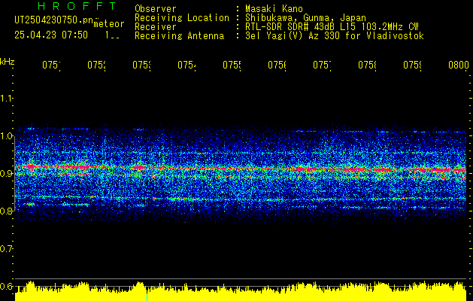This screenshot has height=301, width=473.
Task: Click the 0.8 kHz axis label
Action: (x=6, y=211)
